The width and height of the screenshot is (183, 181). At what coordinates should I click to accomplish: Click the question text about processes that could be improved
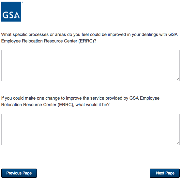click(x=89, y=38)
